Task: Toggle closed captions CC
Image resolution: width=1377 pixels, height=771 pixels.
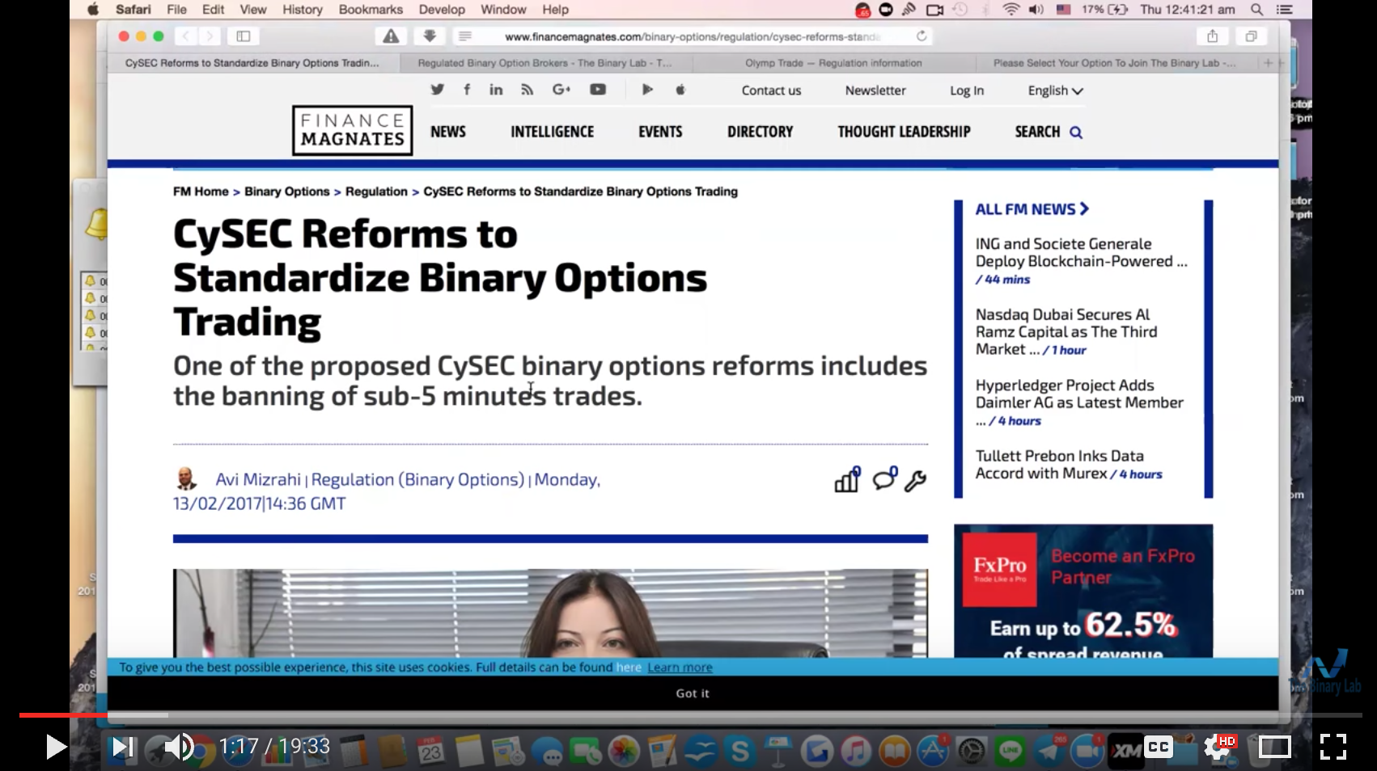Action: coord(1158,747)
